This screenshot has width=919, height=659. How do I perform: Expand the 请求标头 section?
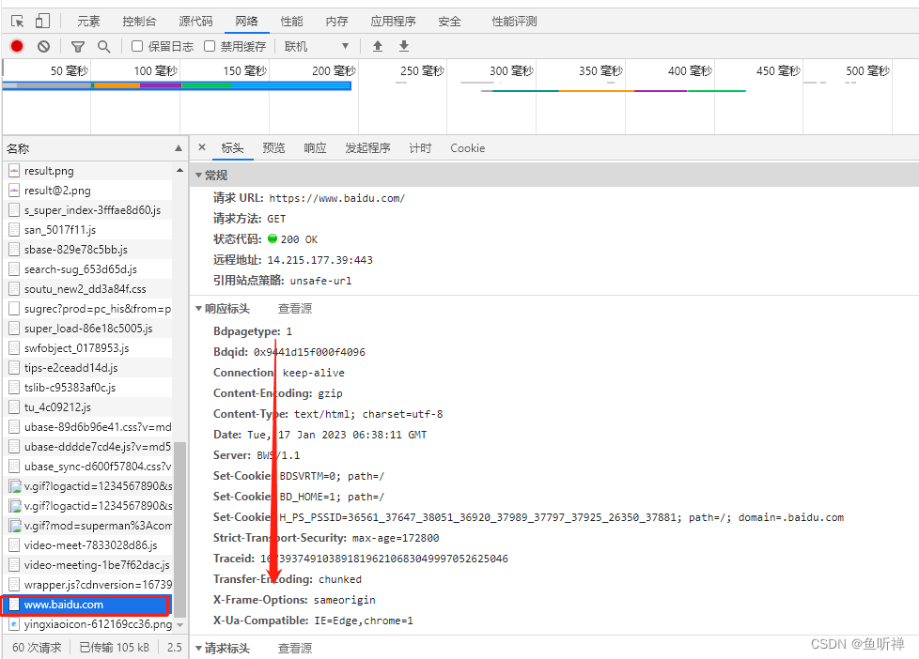click(198, 649)
